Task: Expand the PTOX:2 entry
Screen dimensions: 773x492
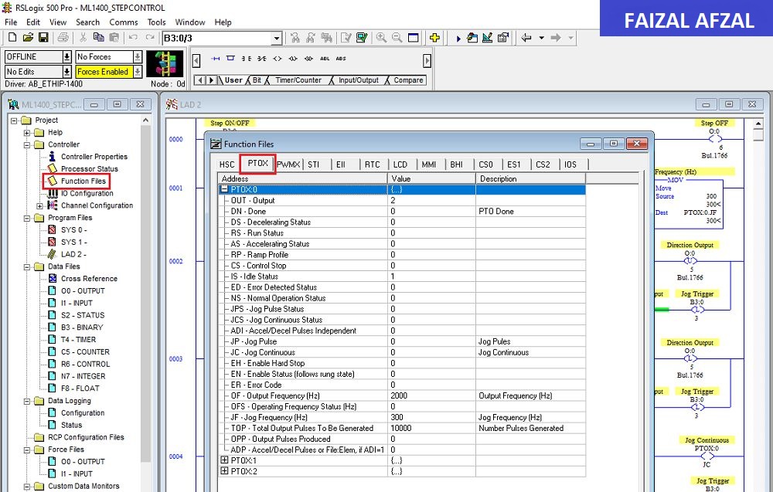Action: pyautogui.click(x=224, y=471)
